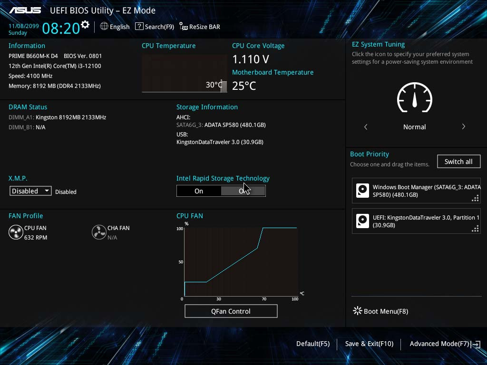
Task: Click the CPU FAN curve chart
Action: pyautogui.click(x=241, y=261)
